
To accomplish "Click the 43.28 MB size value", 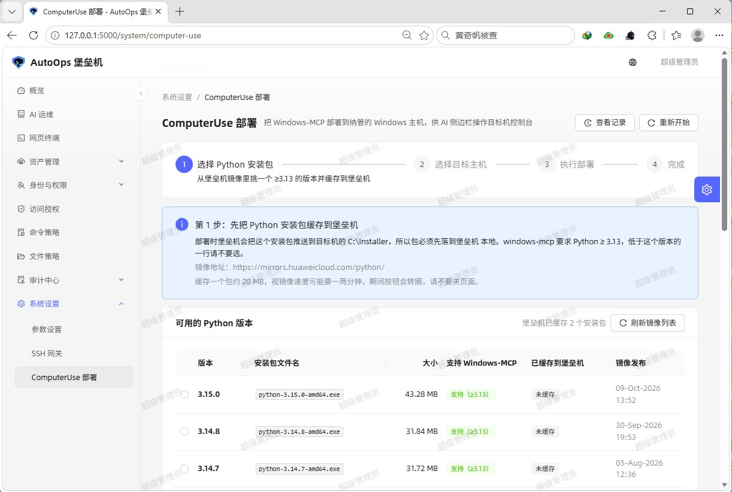I will point(421,394).
